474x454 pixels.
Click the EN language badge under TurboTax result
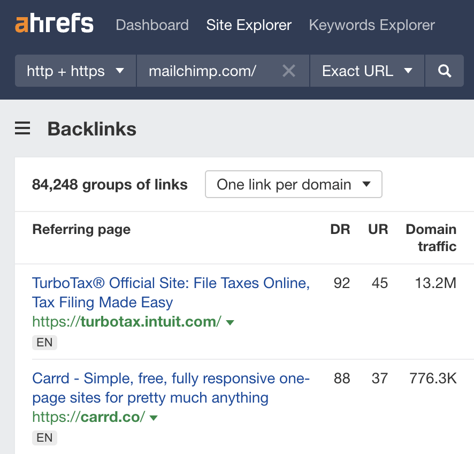point(44,342)
